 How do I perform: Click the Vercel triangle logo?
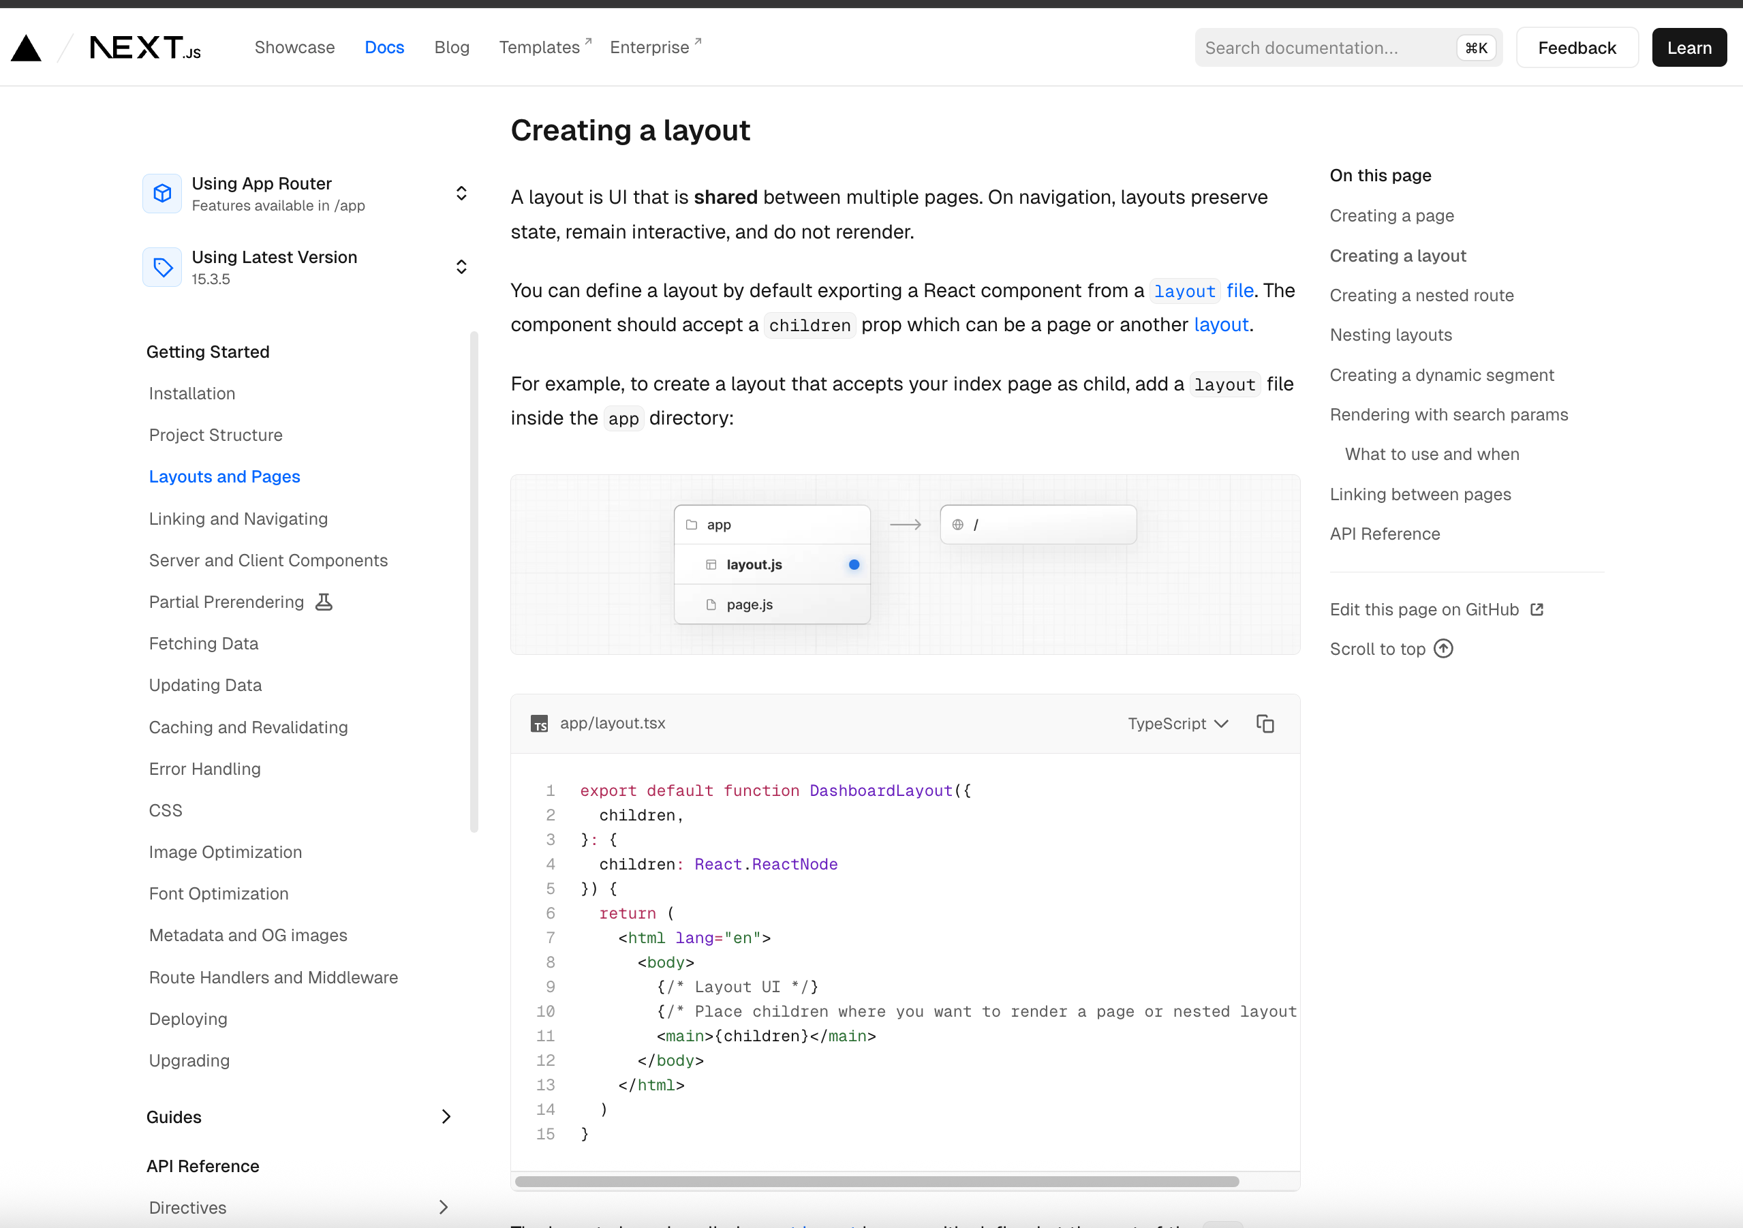click(26, 48)
